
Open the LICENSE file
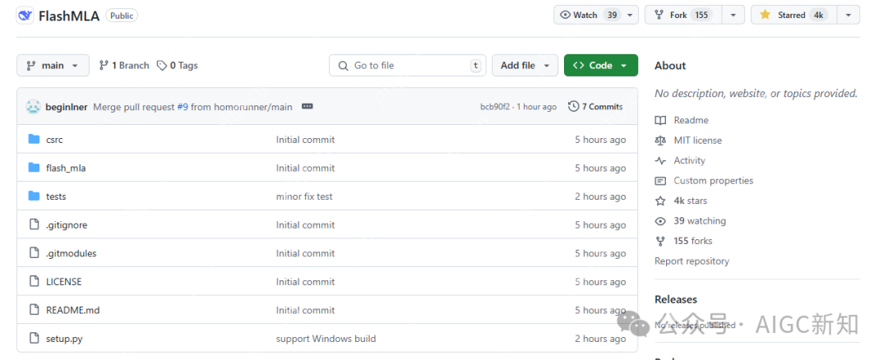[63, 281]
